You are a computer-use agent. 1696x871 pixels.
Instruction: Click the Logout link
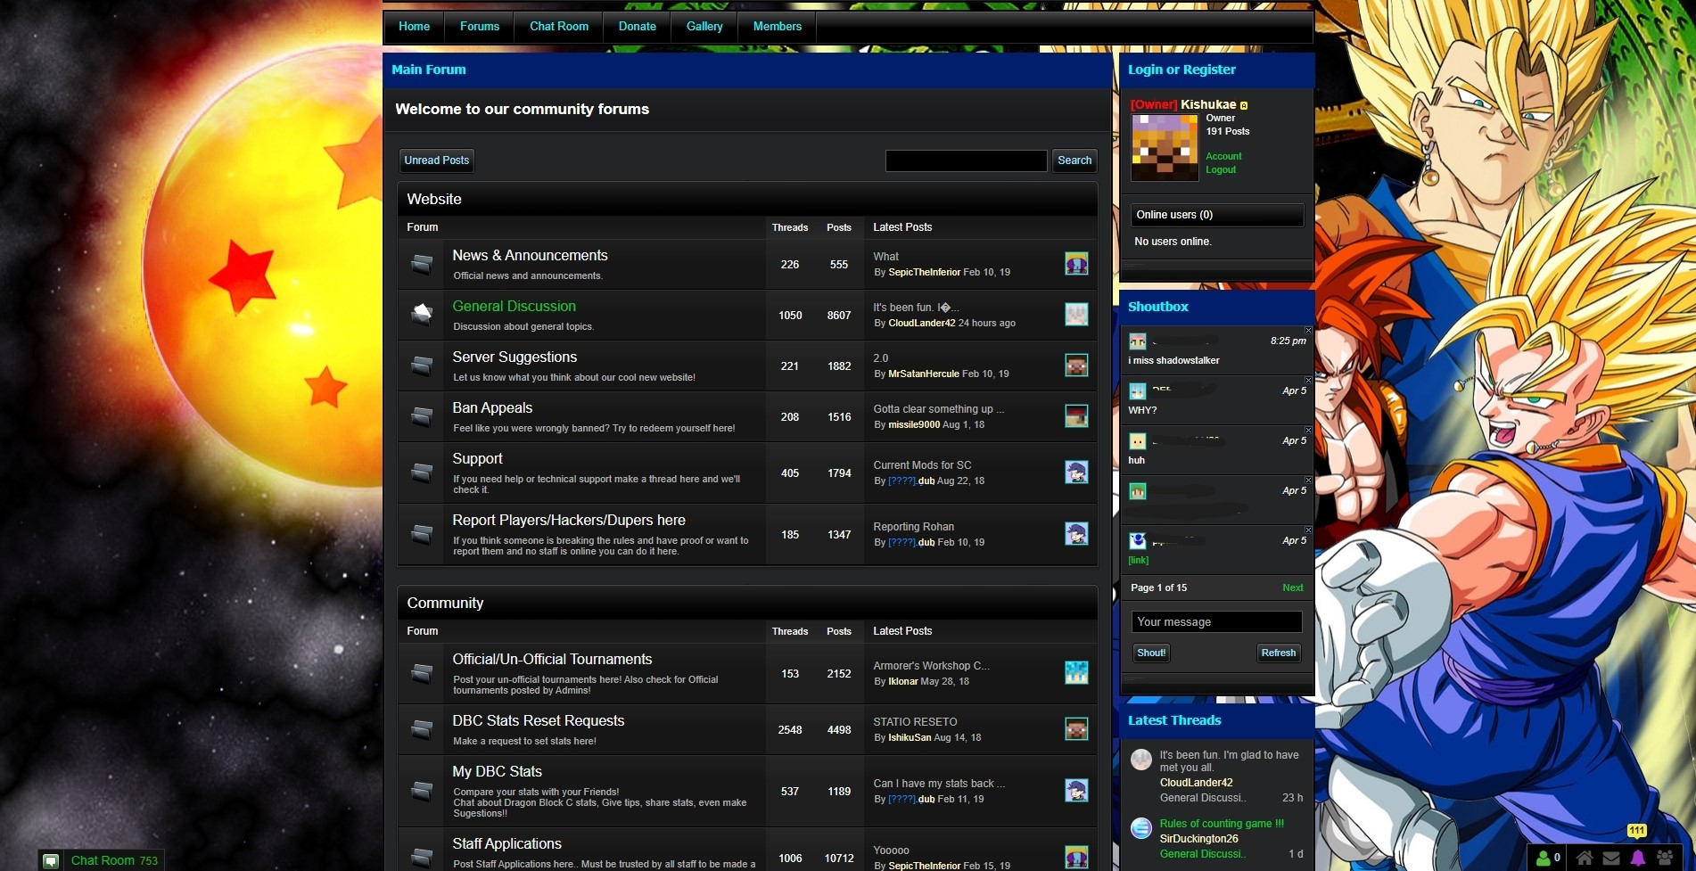coord(1221,169)
